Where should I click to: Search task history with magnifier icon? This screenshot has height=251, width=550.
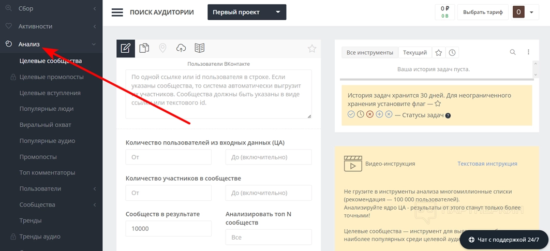(x=513, y=52)
